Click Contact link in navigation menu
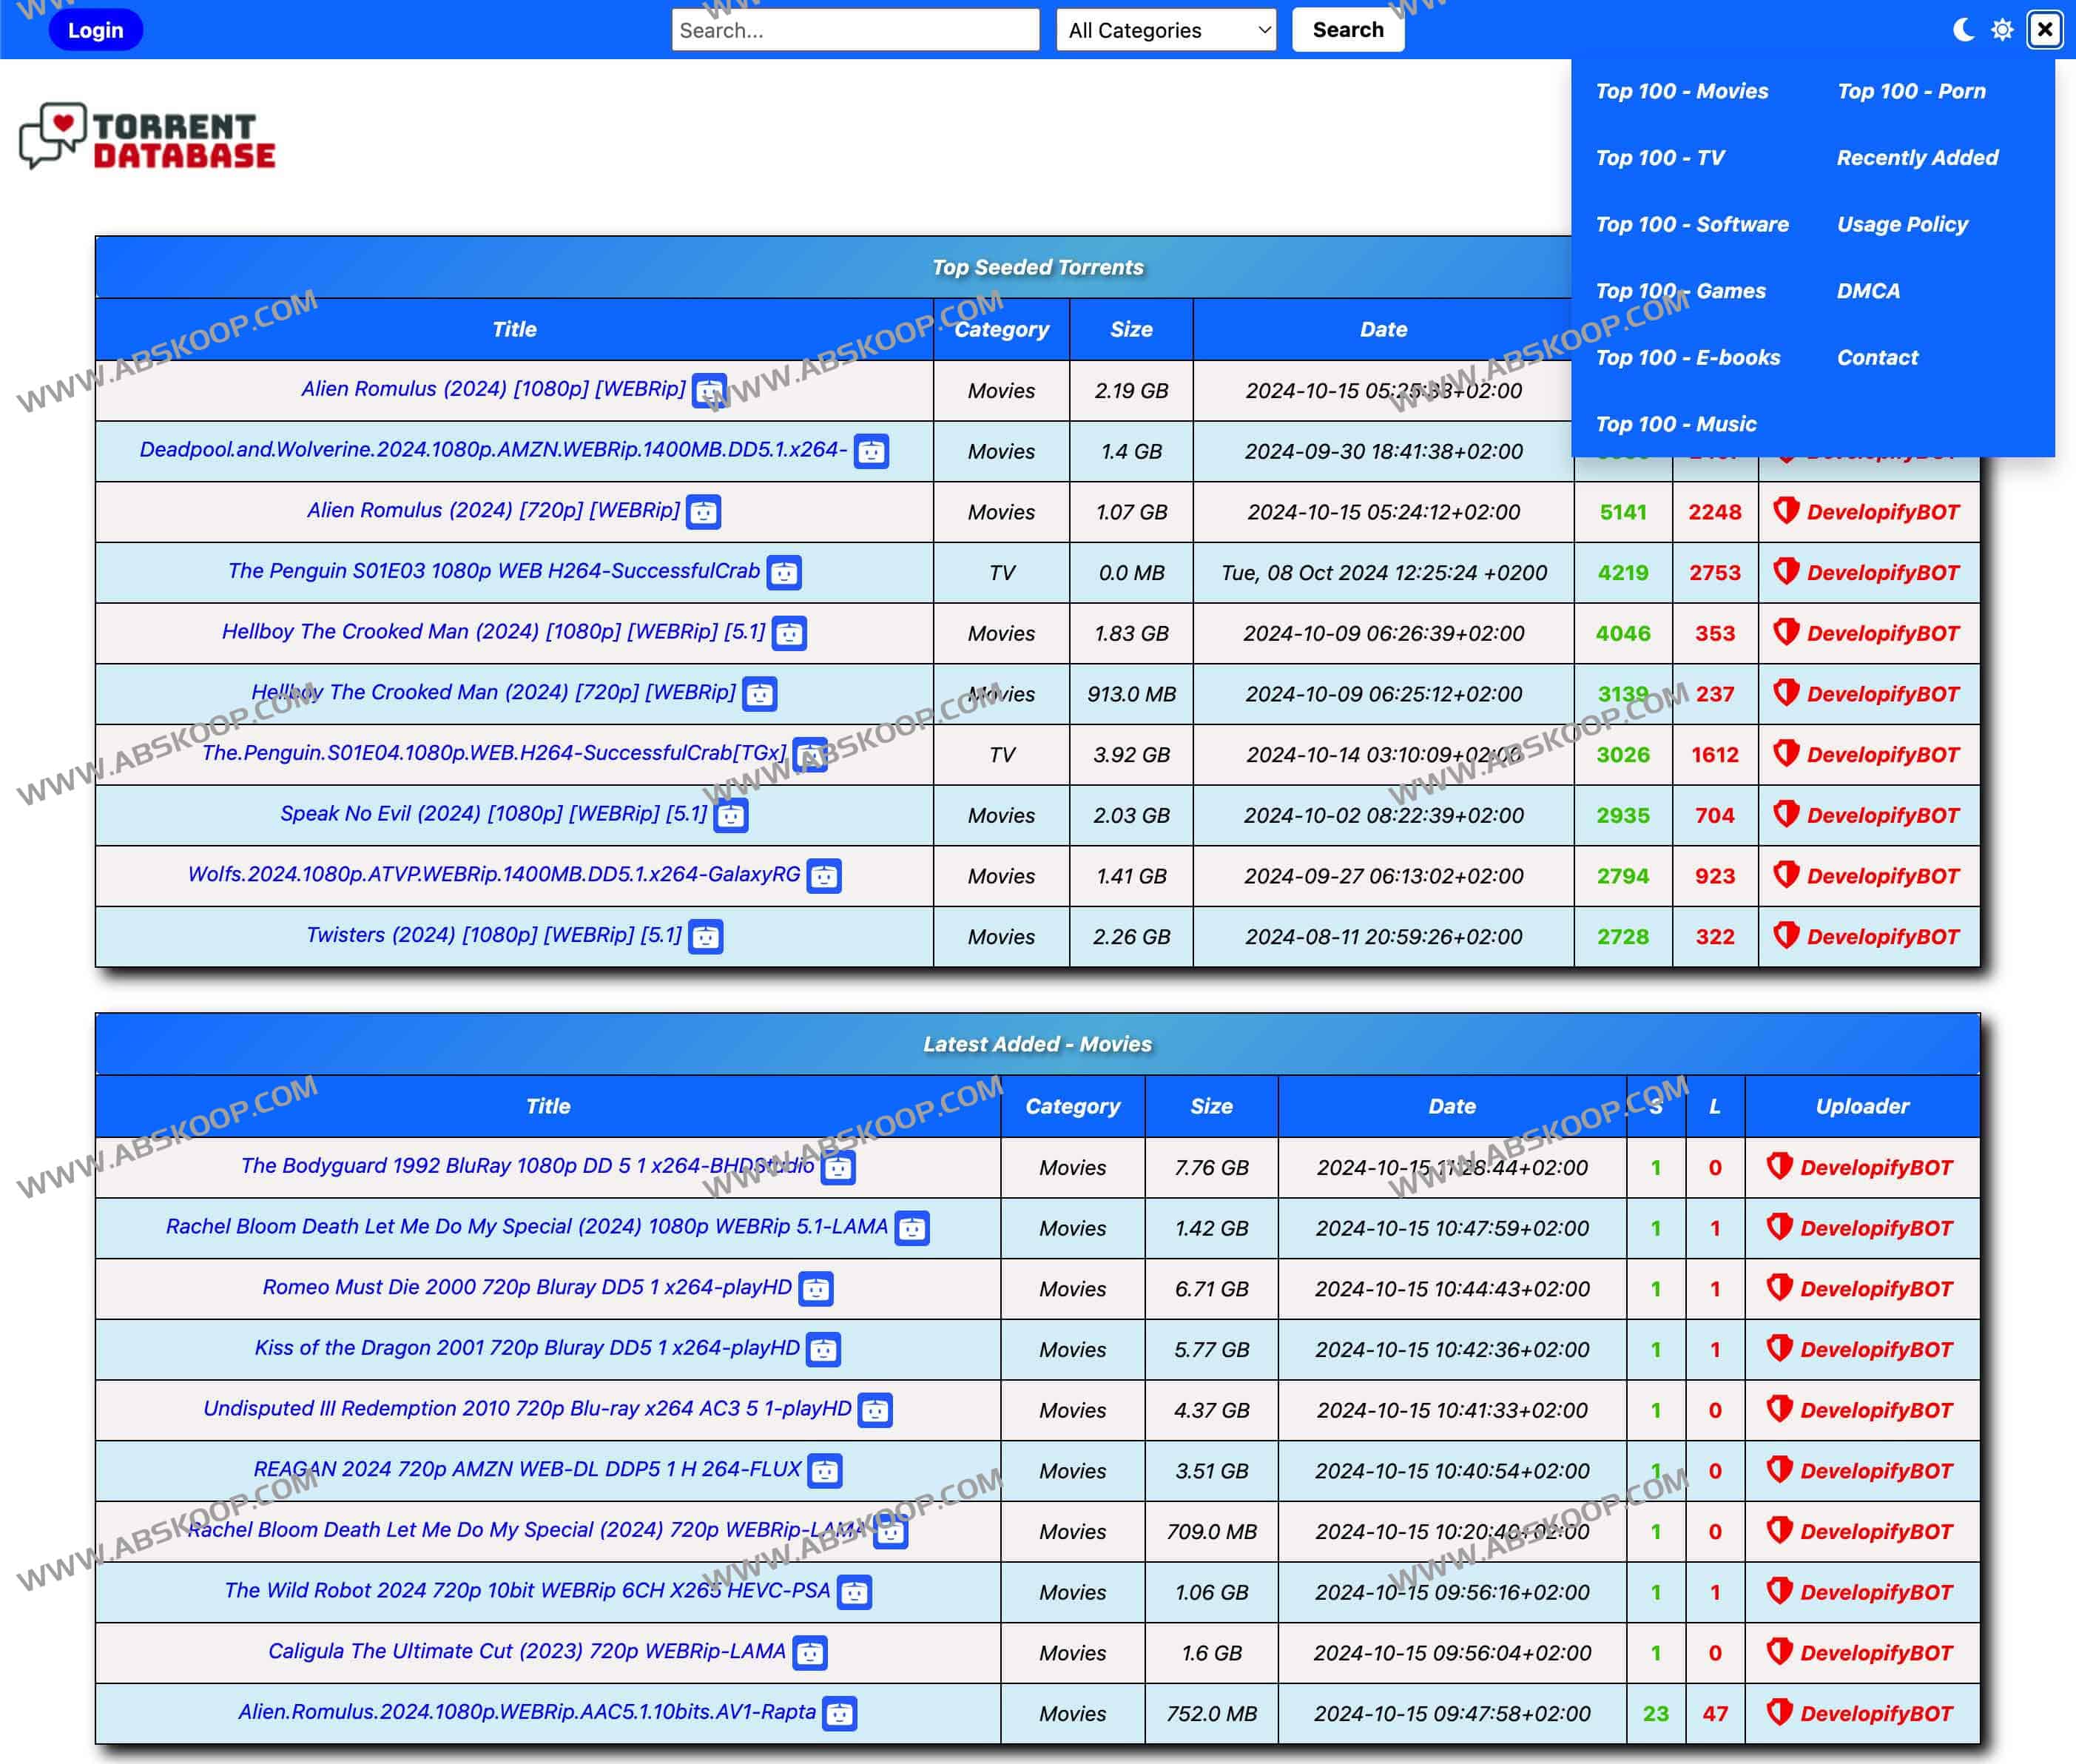 pyautogui.click(x=1878, y=357)
